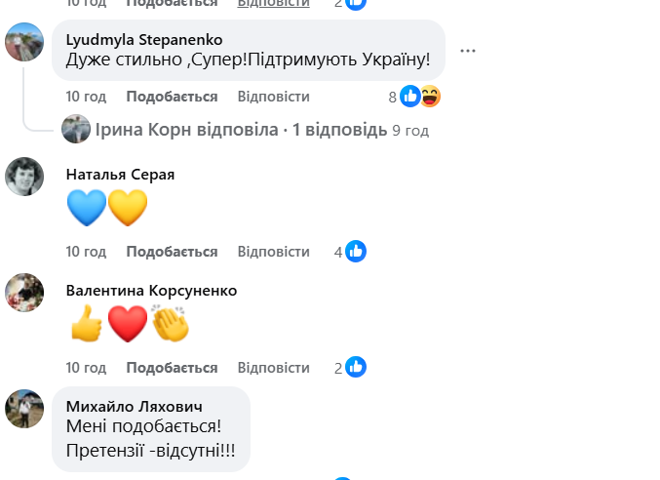This screenshot has height=480, width=660.
Task: Click Валентина Корсуненко's avatar
Action: [x=24, y=292]
